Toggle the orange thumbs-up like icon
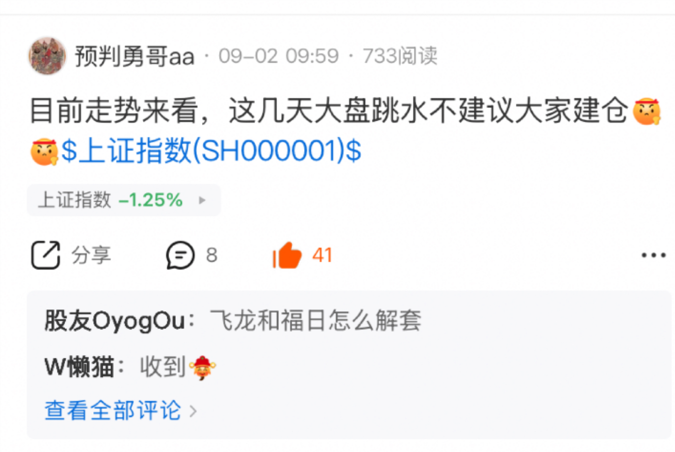This screenshot has height=452, width=675. [x=287, y=255]
